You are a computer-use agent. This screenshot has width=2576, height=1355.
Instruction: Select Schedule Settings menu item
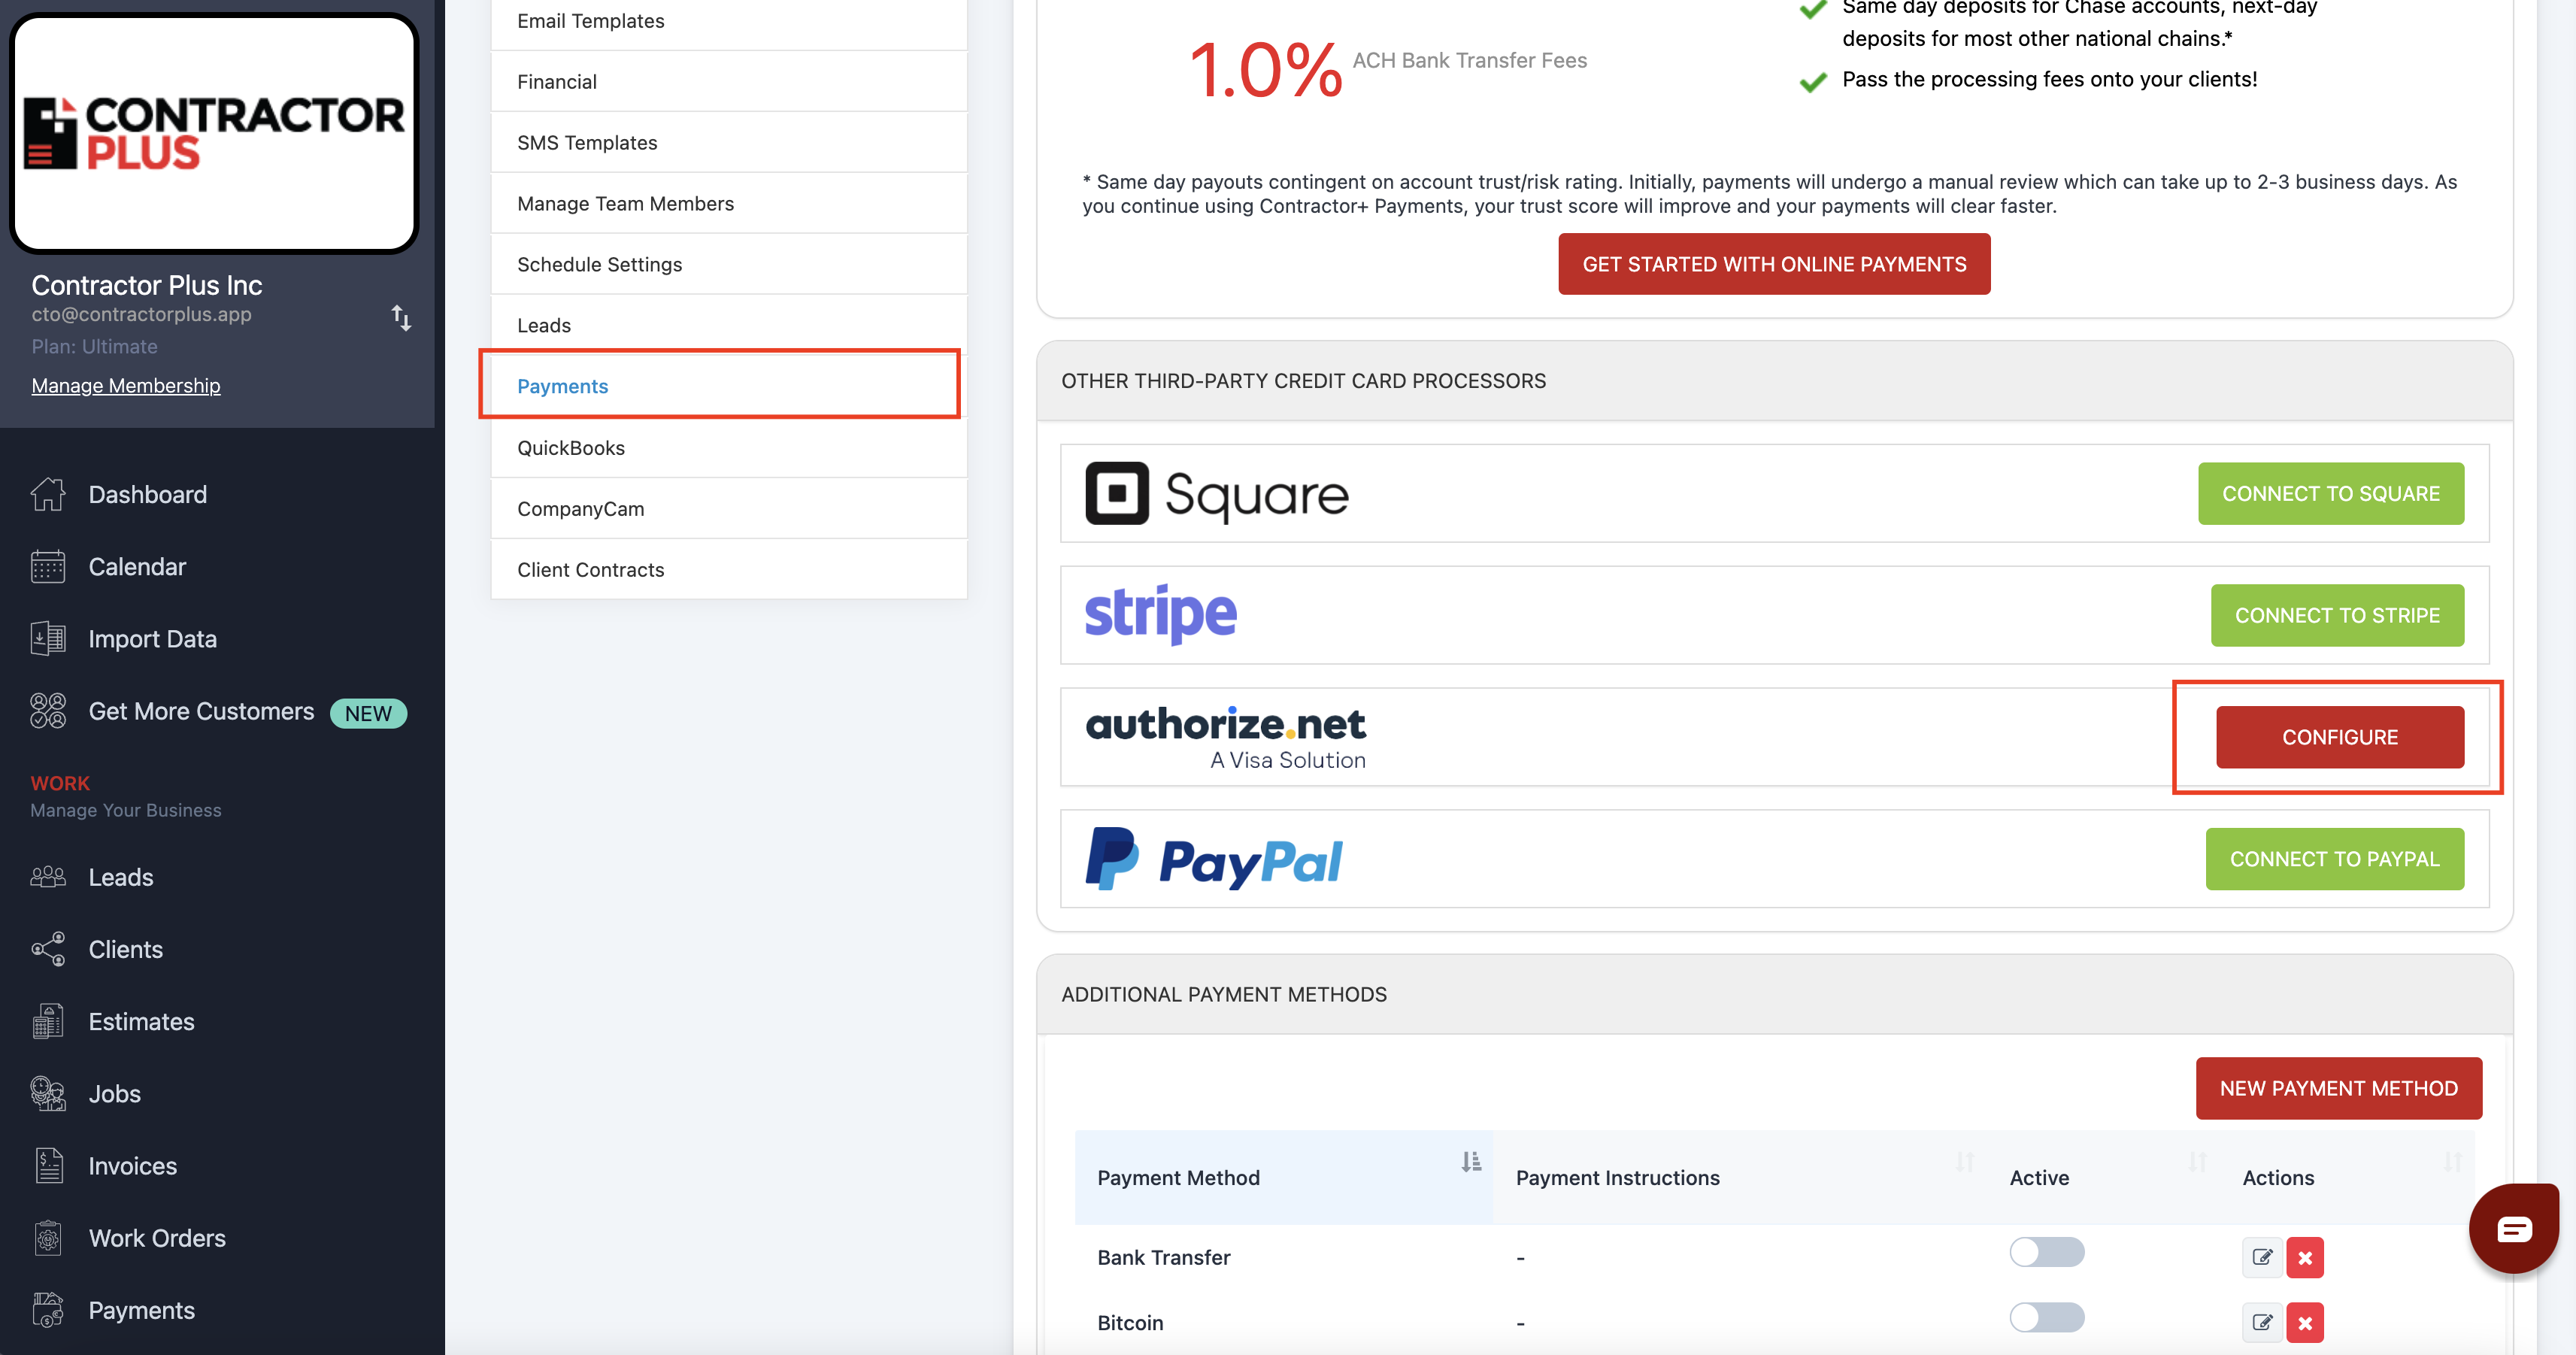click(599, 264)
